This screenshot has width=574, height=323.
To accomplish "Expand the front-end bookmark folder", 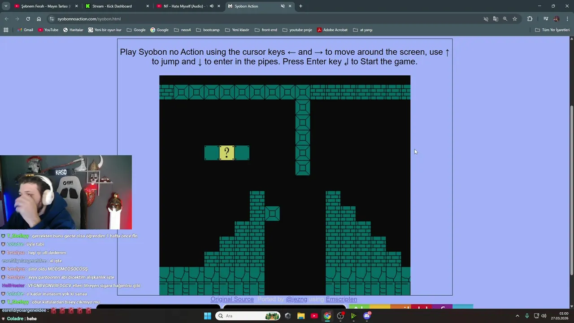I will pyautogui.click(x=266, y=30).
